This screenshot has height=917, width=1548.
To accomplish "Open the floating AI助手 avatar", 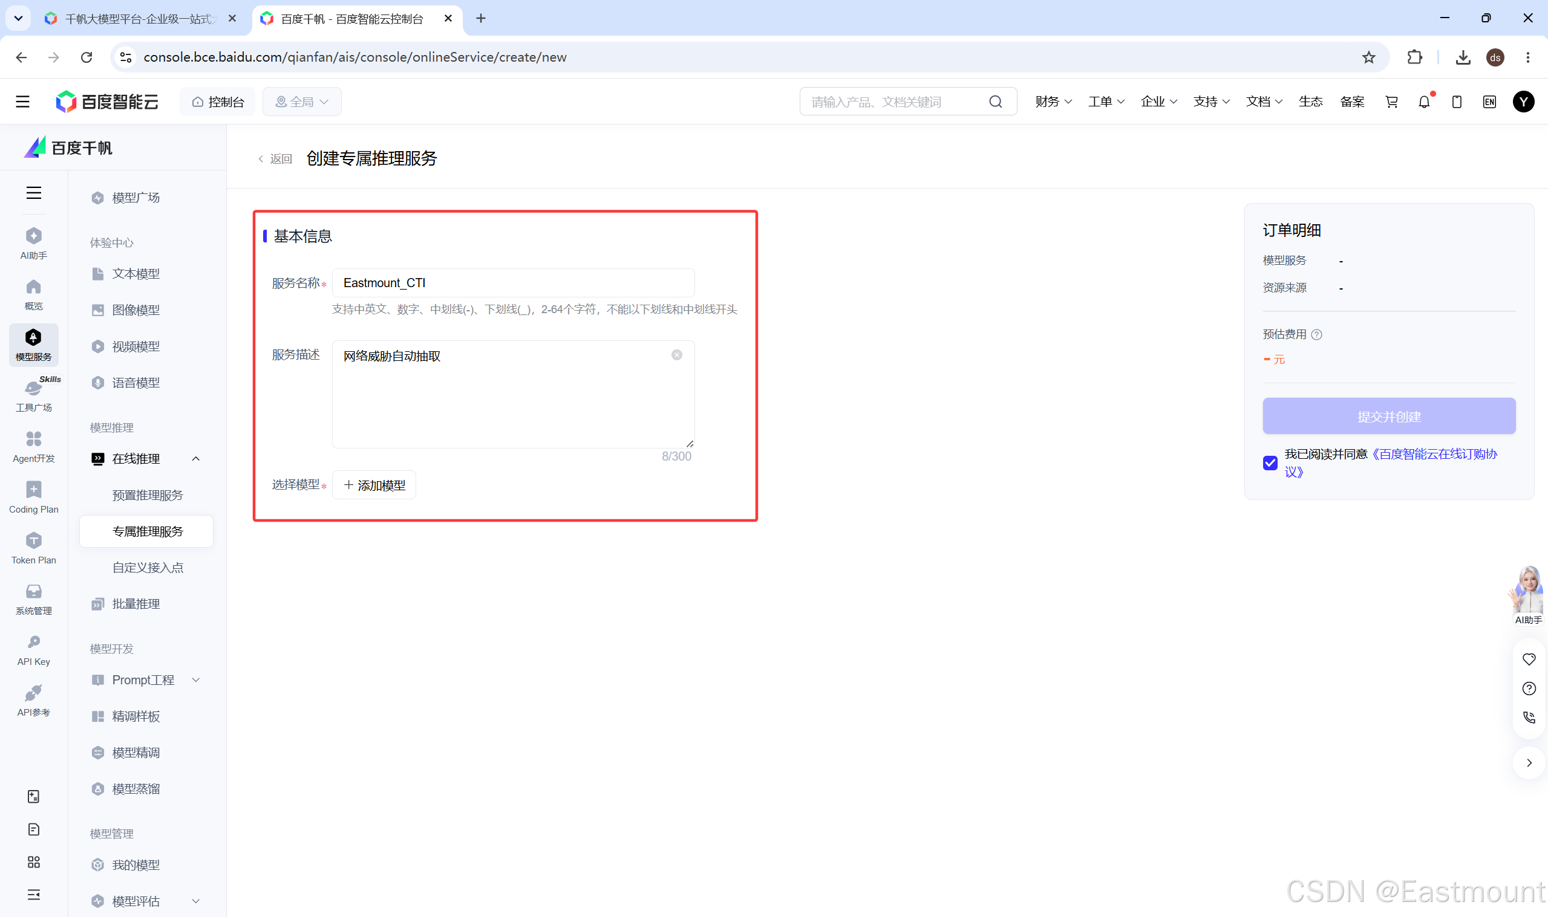I will tap(1529, 595).
